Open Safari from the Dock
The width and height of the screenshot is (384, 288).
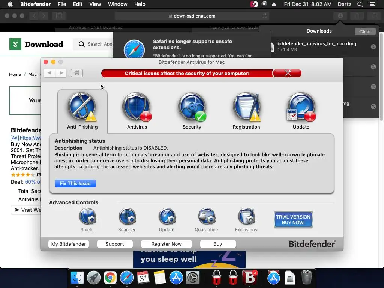pos(127,278)
